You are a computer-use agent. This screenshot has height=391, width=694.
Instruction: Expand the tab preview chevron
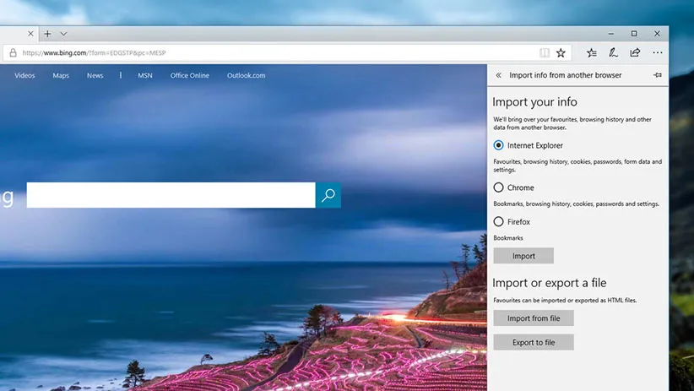tap(63, 34)
